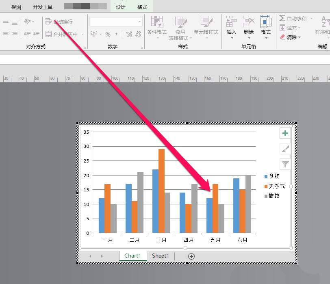Apply comma style number format
The image size is (330, 284).
point(116,34)
